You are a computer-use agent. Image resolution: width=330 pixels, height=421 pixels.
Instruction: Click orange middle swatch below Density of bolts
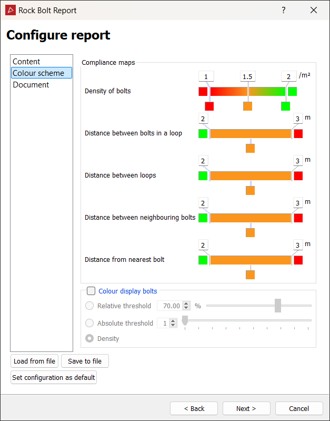tap(247, 106)
